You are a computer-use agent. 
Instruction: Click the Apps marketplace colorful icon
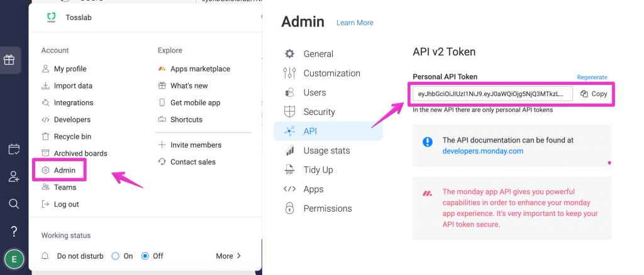(x=162, y=69)
